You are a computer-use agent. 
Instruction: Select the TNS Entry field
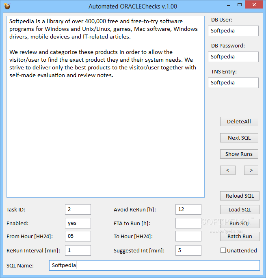233,83
